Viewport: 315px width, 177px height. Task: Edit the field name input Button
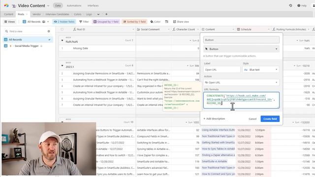tap(241, 40)
